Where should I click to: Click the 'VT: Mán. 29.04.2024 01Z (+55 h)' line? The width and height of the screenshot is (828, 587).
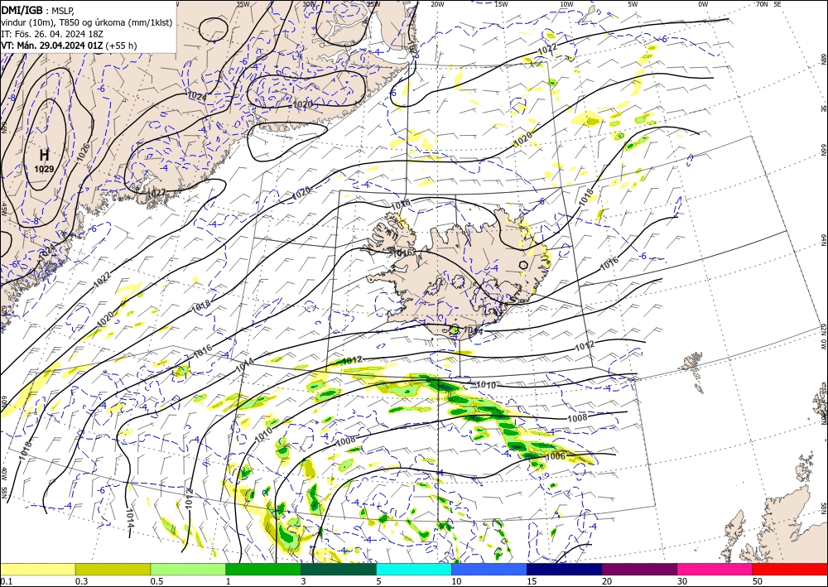point(69,46)
